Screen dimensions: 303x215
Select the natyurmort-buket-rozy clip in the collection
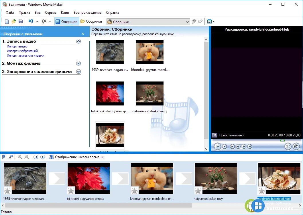150,93
